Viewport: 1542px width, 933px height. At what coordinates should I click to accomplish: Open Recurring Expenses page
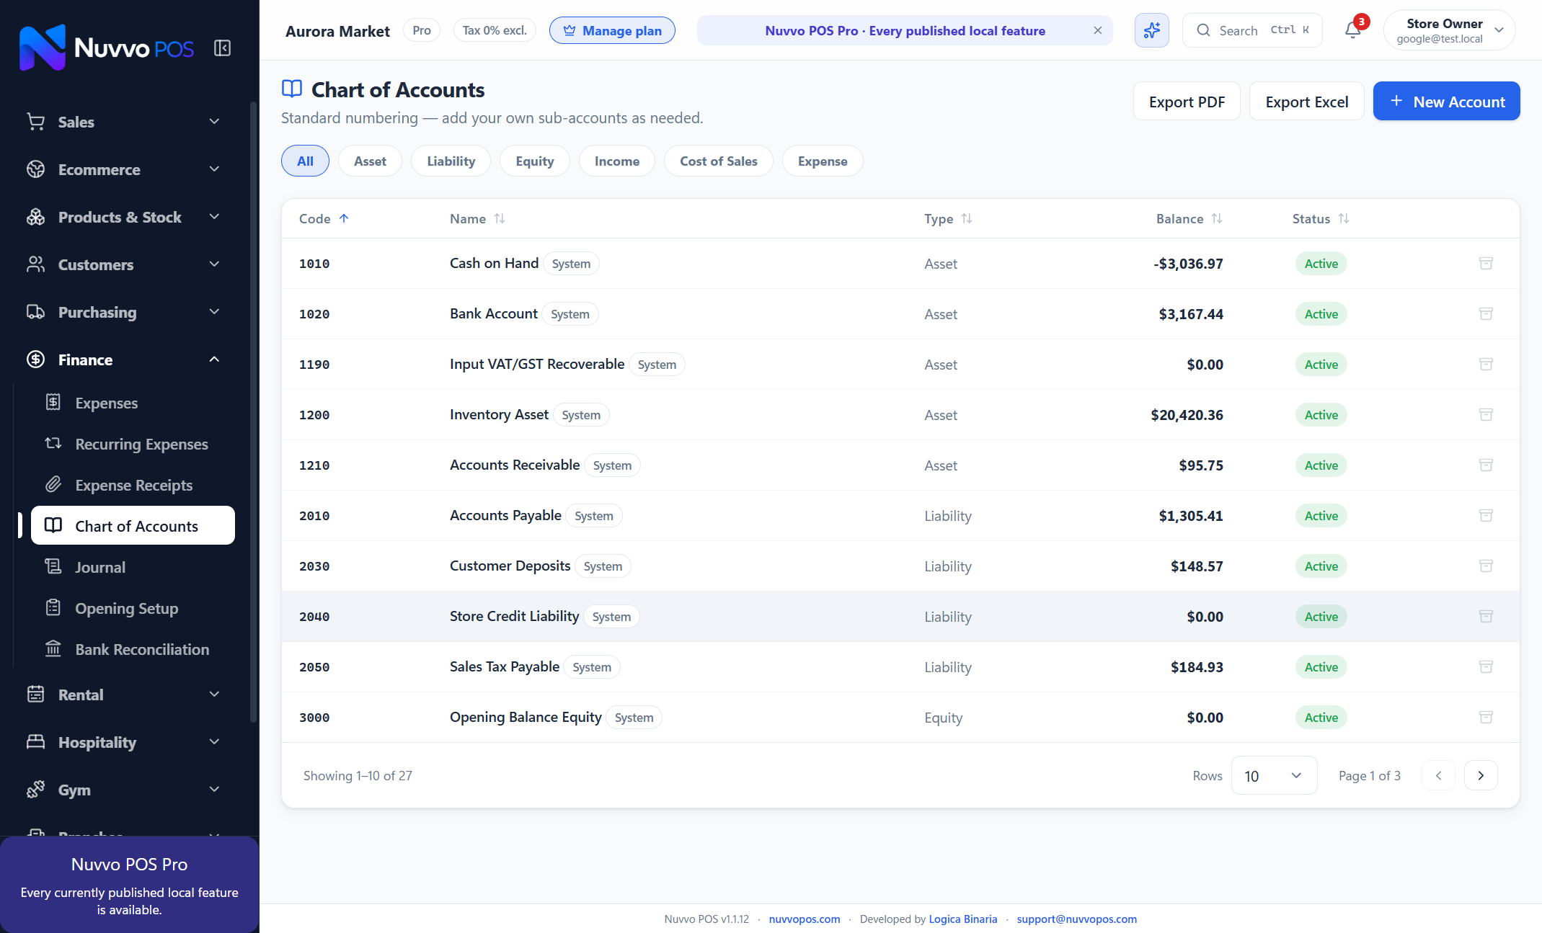coord(133,444)
